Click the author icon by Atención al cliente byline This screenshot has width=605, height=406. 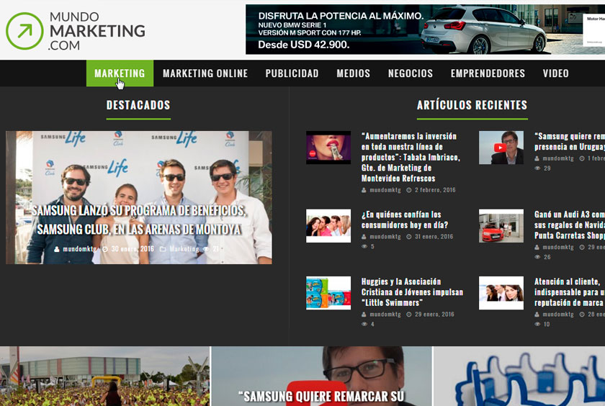pyautogui.click(x=537, y=315)
